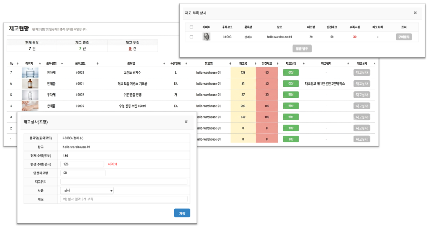428x228 pixels.
Task: Sort table by No column
Action: pos(18,63)
